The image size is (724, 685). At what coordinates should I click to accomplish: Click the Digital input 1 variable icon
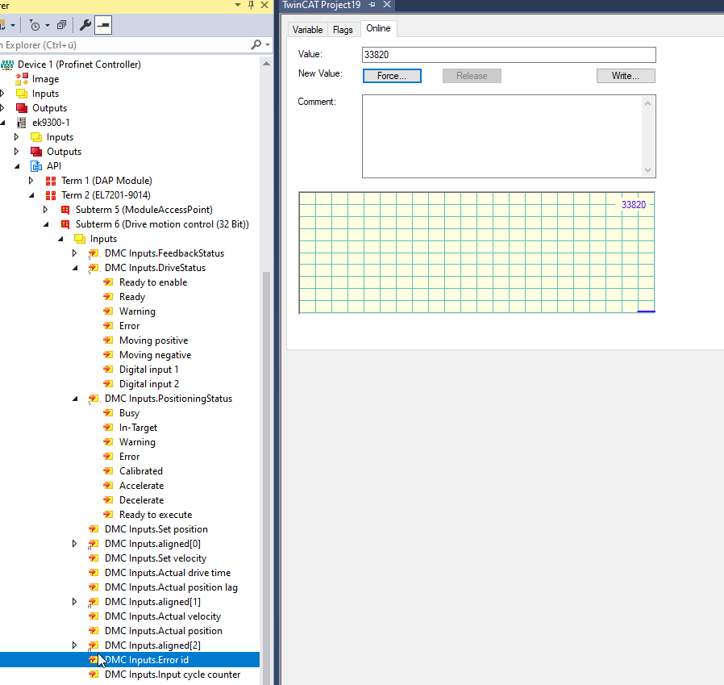(x=109, y=370)
